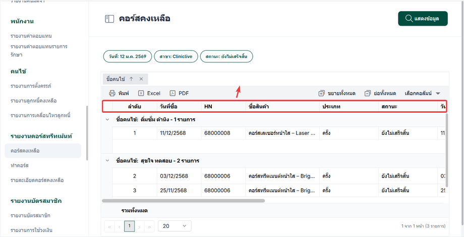Click the ขยายทั้งหมด expand-all icon
Image resolution: width=464 pixels, height=237 pixels.
pyautogui.click(x=322, y=93)
